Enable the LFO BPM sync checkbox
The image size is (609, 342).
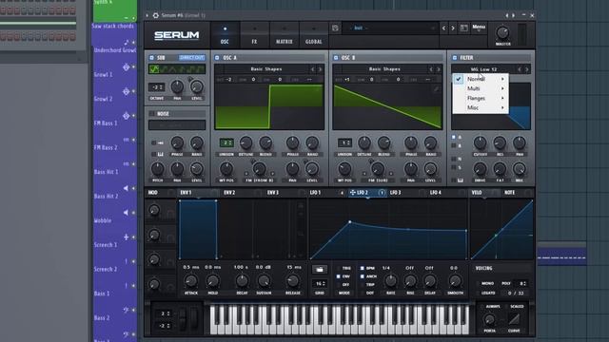pos(363,268)
